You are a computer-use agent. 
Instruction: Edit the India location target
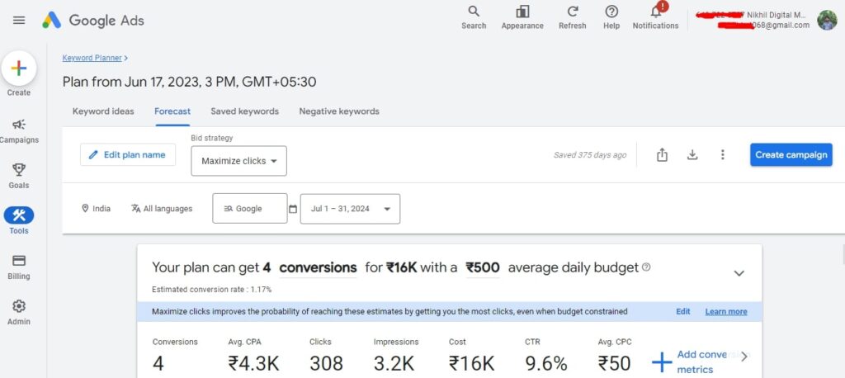click(96, 209)
